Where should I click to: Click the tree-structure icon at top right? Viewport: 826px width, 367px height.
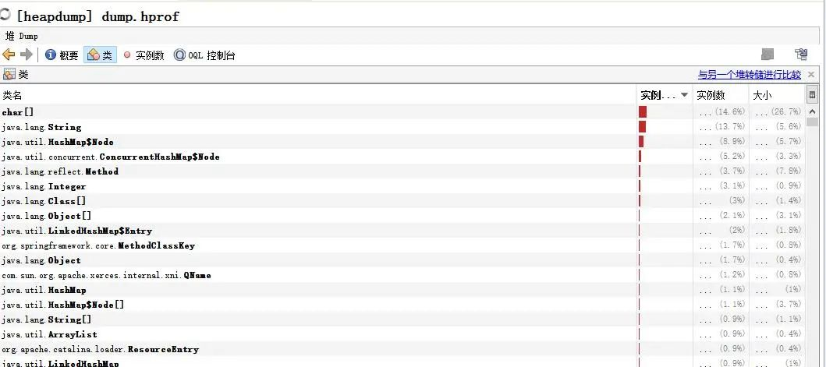tap(801, 54)
